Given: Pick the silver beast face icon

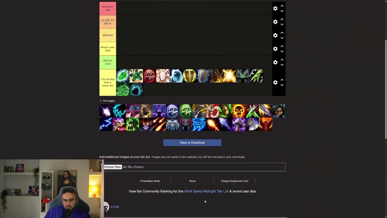Looking at the screenshot, I should pyautogui.click(x=172, y=124).
